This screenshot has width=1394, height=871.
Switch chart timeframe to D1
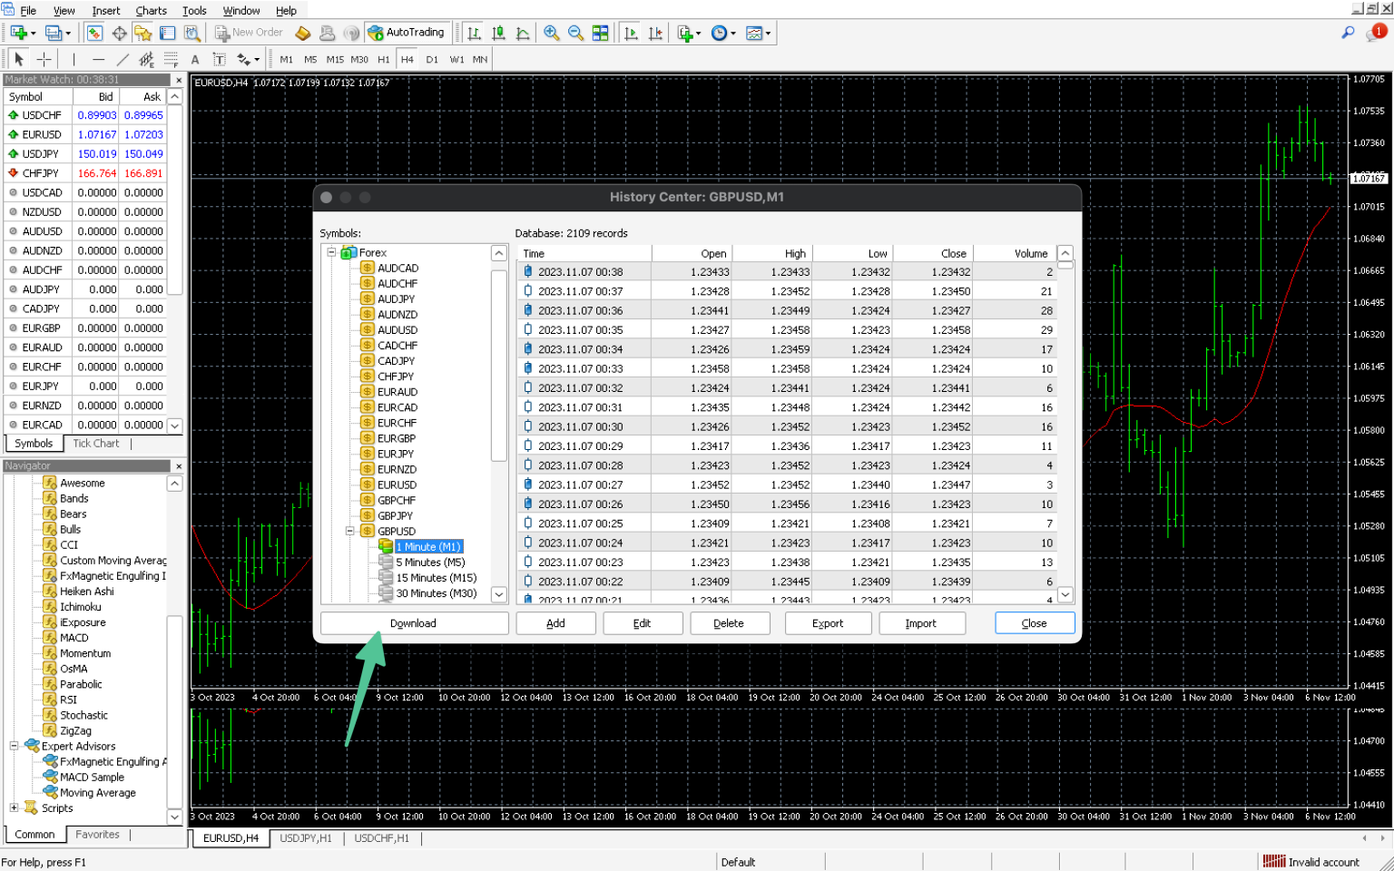(432, 59)
